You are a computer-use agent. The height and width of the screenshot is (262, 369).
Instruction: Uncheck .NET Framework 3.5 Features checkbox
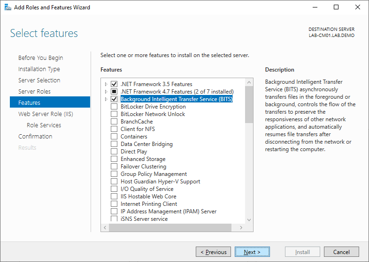[x=114, y=84]
